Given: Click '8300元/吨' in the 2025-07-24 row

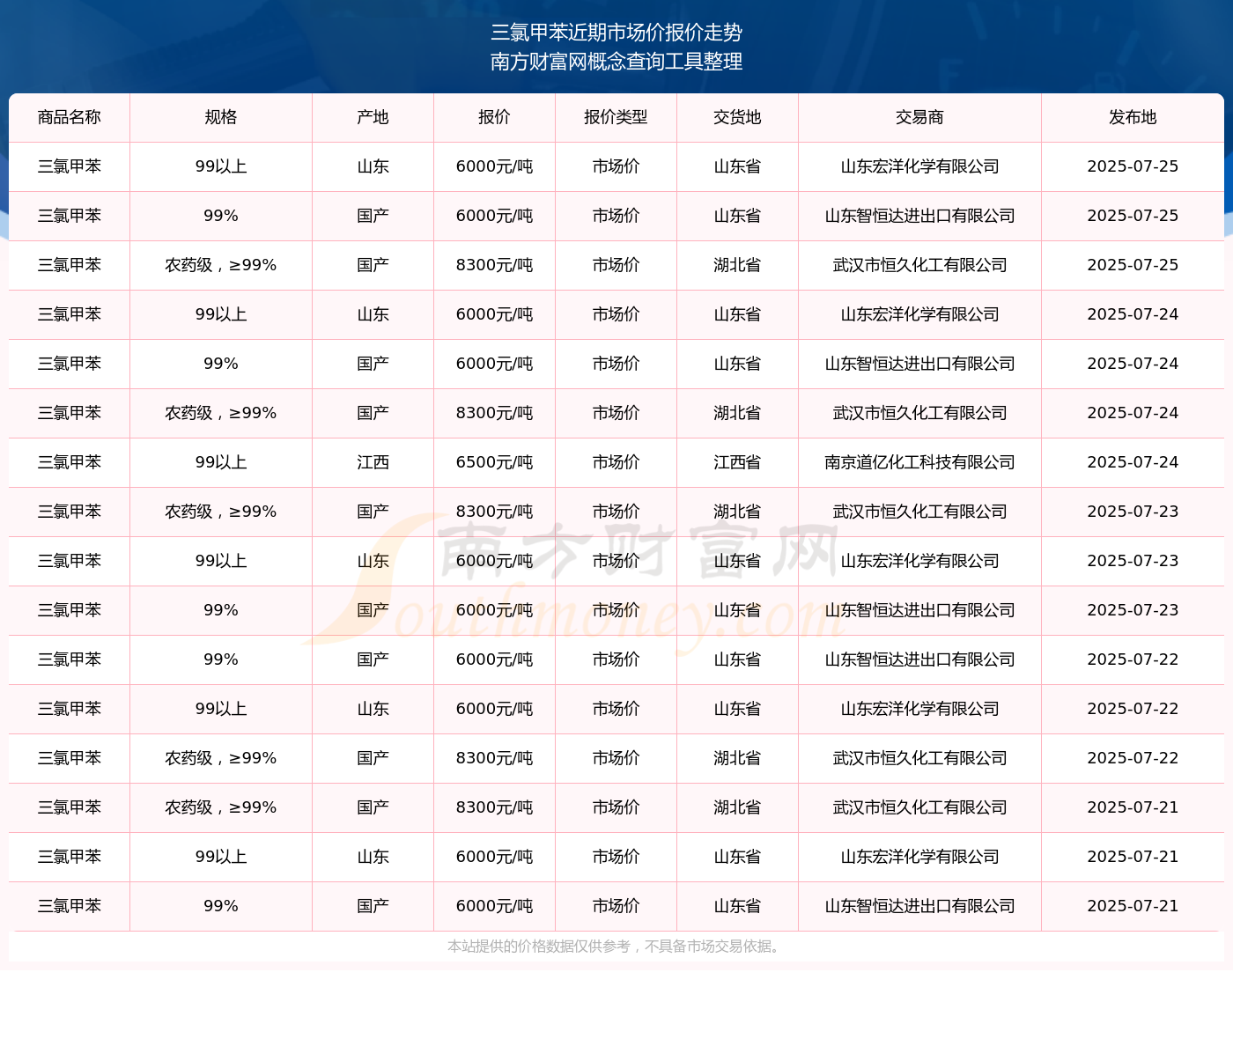Looking at the screenshot, I should (x=495, y=413).
